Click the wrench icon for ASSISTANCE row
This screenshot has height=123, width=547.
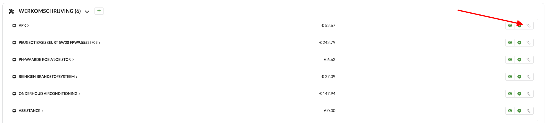coord(528,111)
